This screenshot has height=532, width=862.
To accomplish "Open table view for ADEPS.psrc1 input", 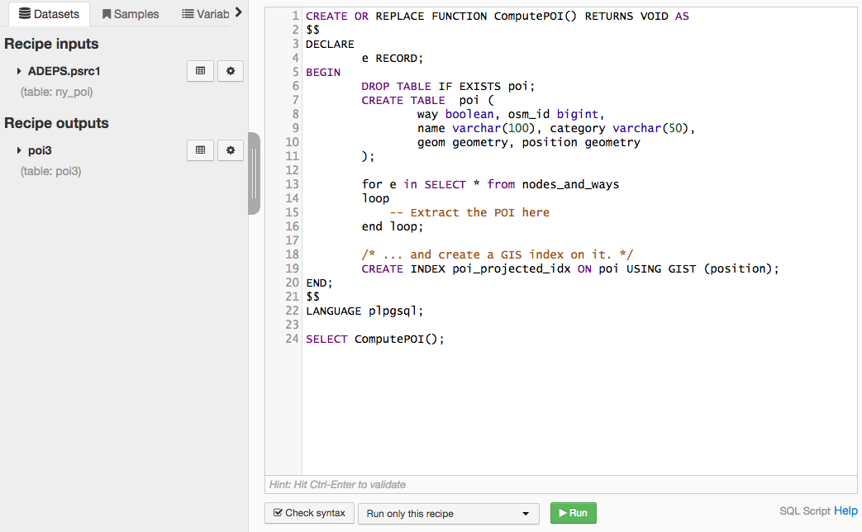I will pyautogui.click(x=200, y=71).
